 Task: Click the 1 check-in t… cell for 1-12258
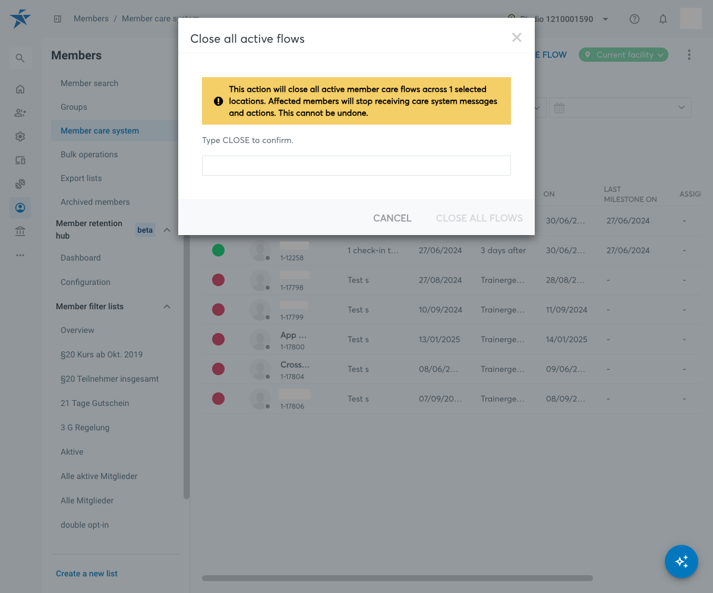pyautogui.click(x=373, y=250)
